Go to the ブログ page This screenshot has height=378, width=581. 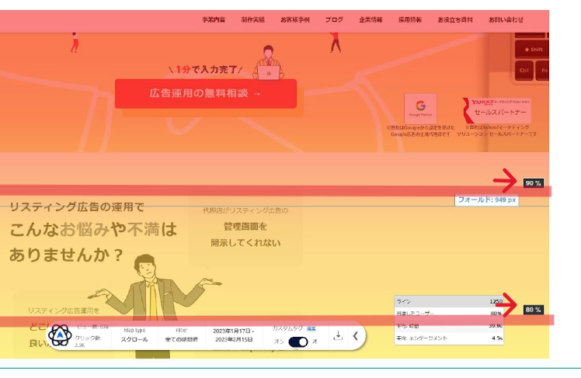pyautogui.click(x=334, y=19)
